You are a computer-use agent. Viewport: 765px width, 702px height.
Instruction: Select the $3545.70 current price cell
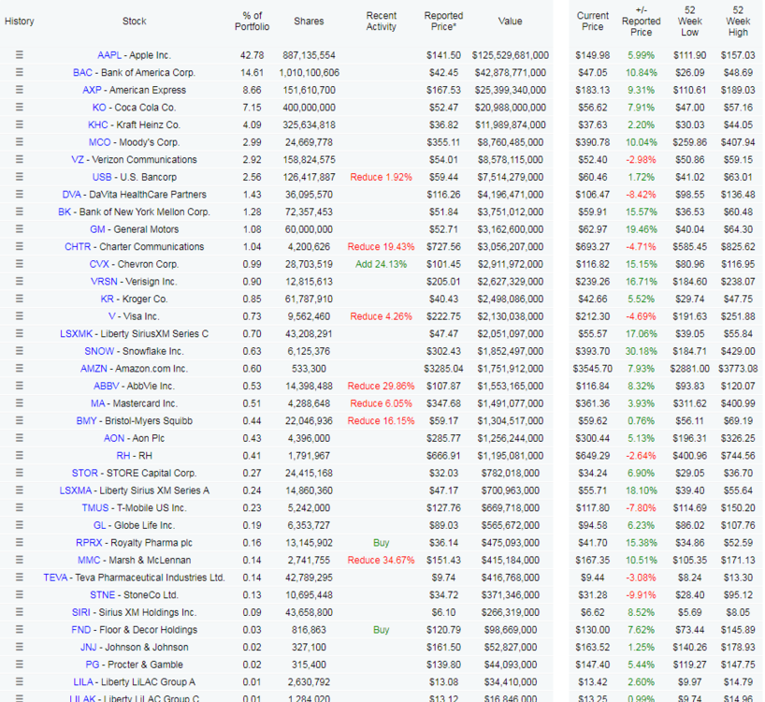click(x=592, y=369)
